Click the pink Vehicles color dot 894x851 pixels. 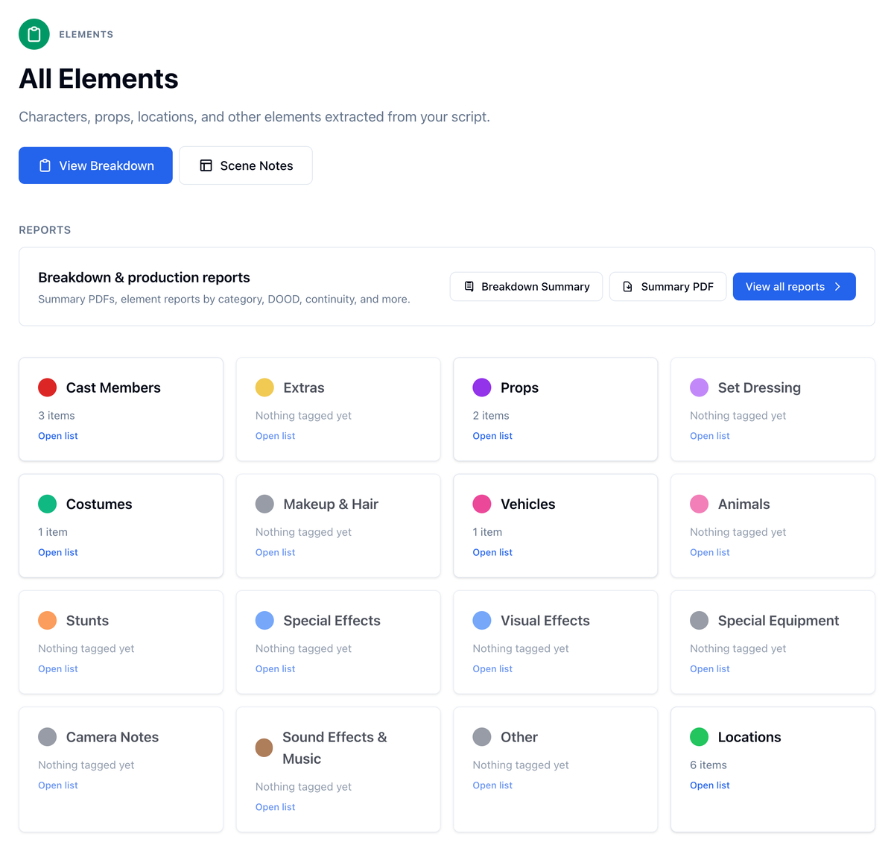482,504
